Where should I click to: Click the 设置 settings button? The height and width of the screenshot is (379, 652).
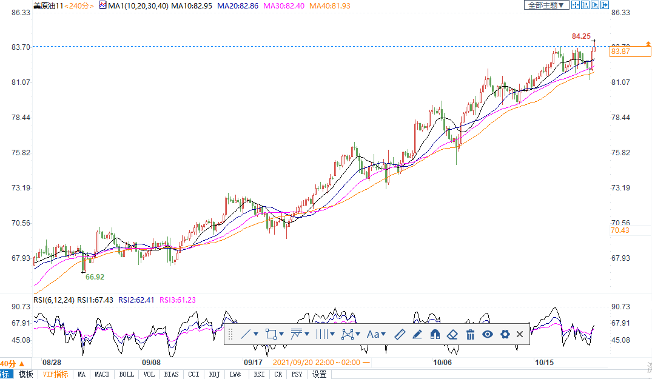(x=319, y=374)
